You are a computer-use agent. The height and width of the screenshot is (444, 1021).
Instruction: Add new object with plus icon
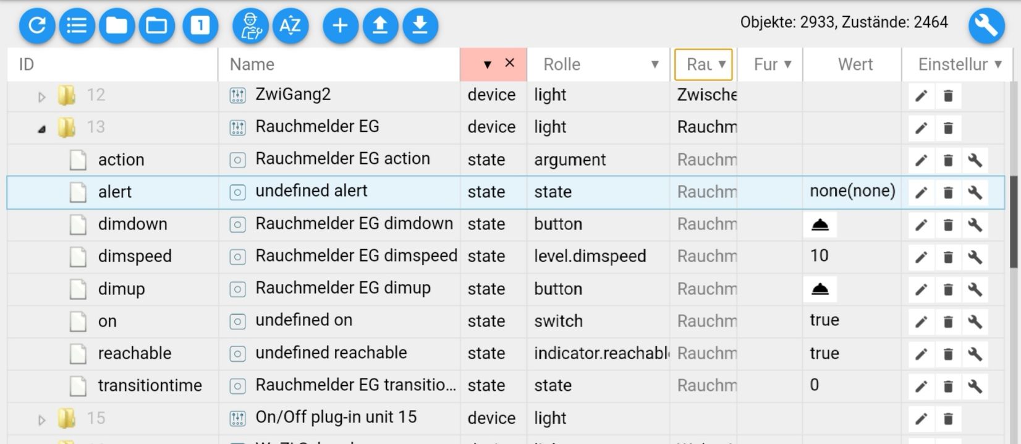(340, 25)
